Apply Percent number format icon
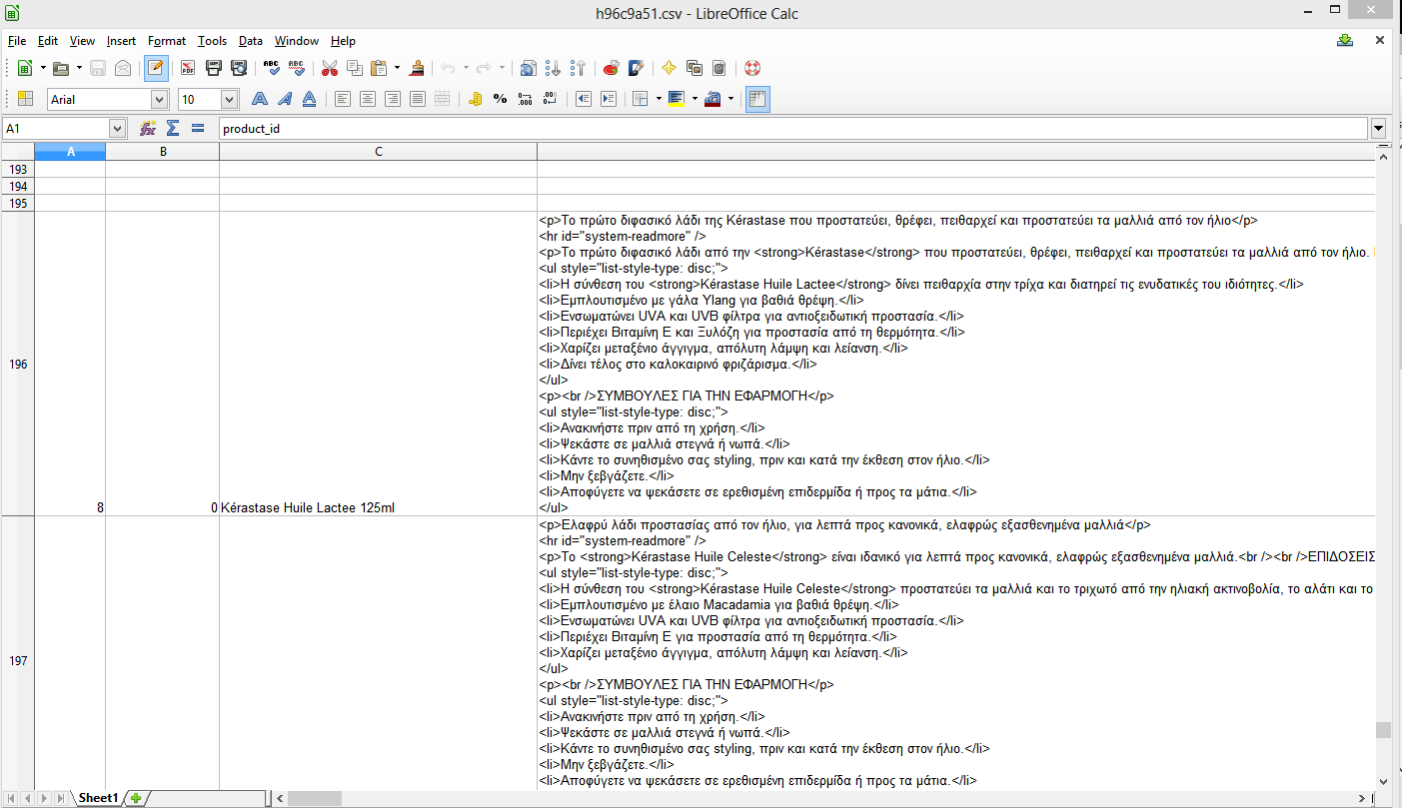Screen dimensions: 1402x808 point(500,99)
